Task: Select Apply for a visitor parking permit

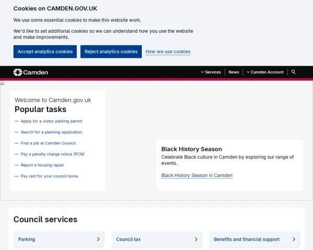Action: 51,121
